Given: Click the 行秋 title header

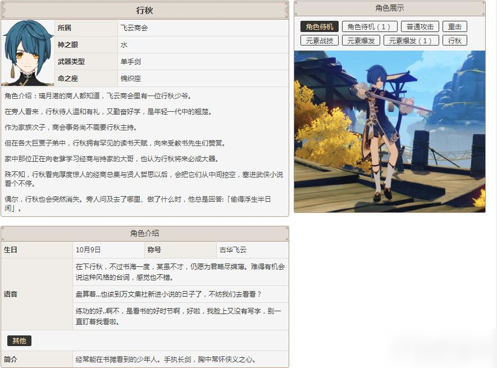Looking at the screenshot, I should [144, 11].
